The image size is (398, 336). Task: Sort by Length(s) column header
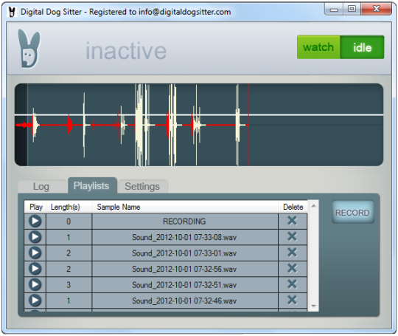pos(69,207)
